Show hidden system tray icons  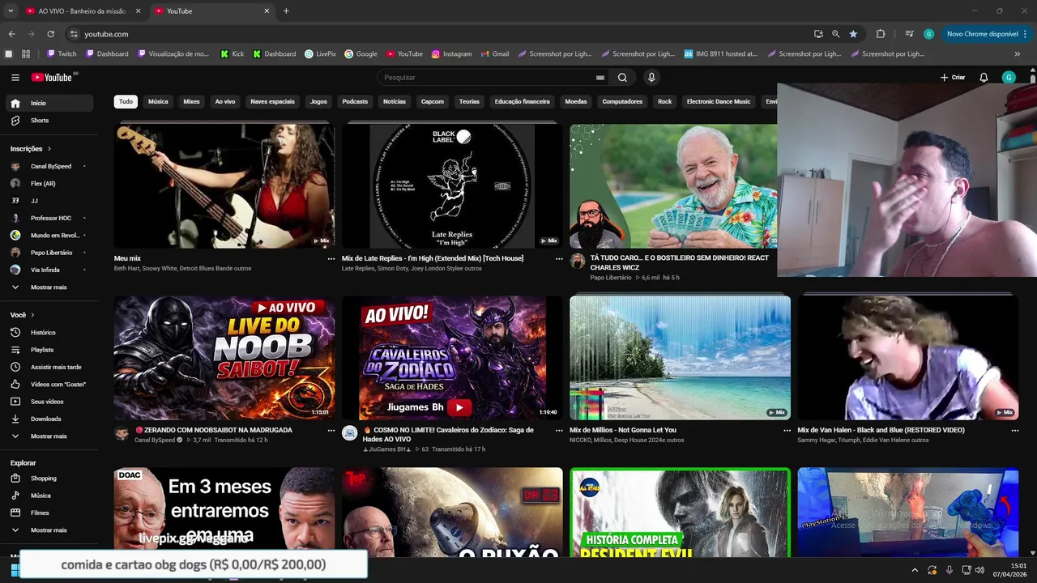[x=915, y=570]
